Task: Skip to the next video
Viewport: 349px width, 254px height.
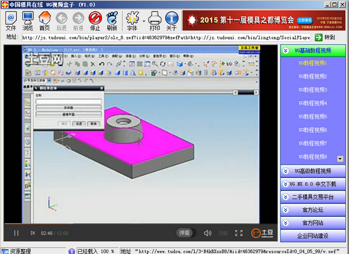Action: pyautogui.click(x=33, y=233)
